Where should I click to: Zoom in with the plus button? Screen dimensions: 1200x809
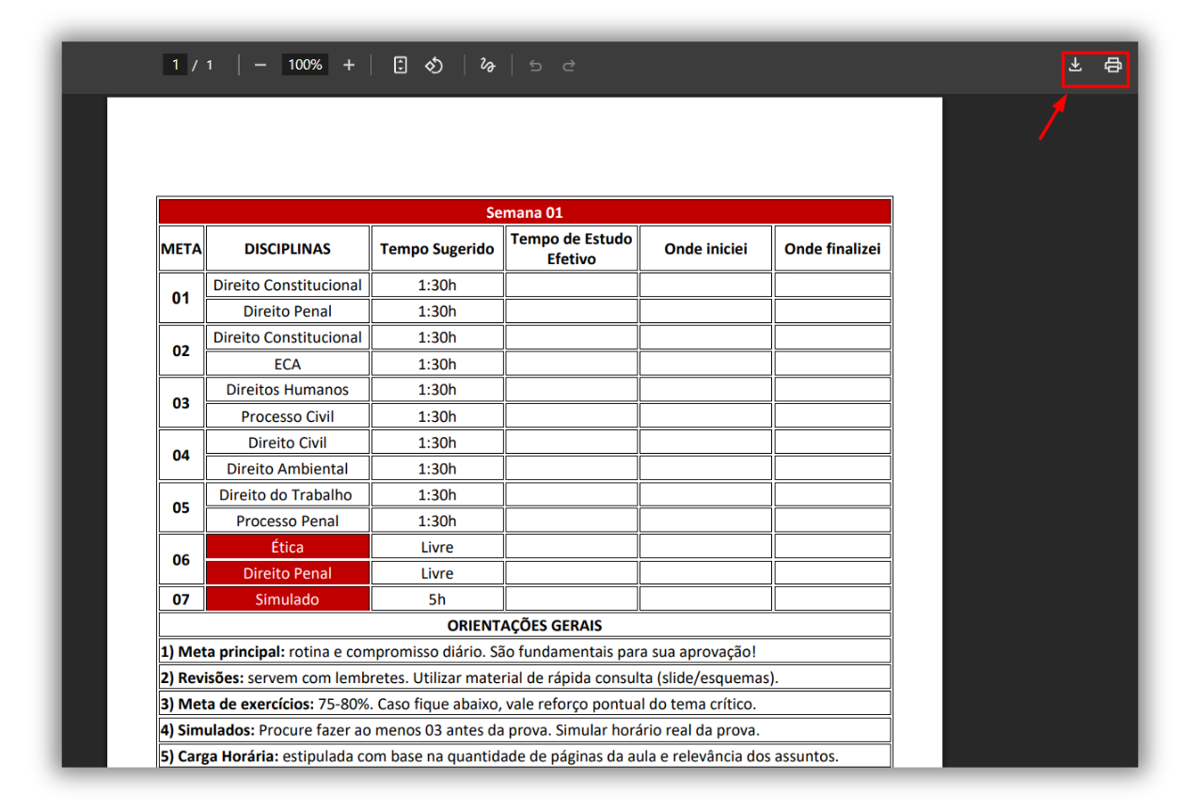click(349, 65)
